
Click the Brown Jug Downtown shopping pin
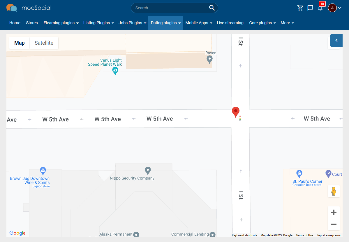coord(43,171)
